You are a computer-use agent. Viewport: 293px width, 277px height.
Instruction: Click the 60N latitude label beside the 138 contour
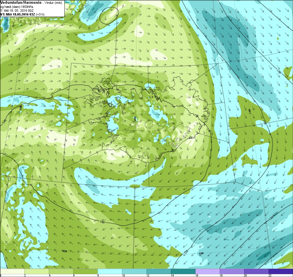(201, 254)
